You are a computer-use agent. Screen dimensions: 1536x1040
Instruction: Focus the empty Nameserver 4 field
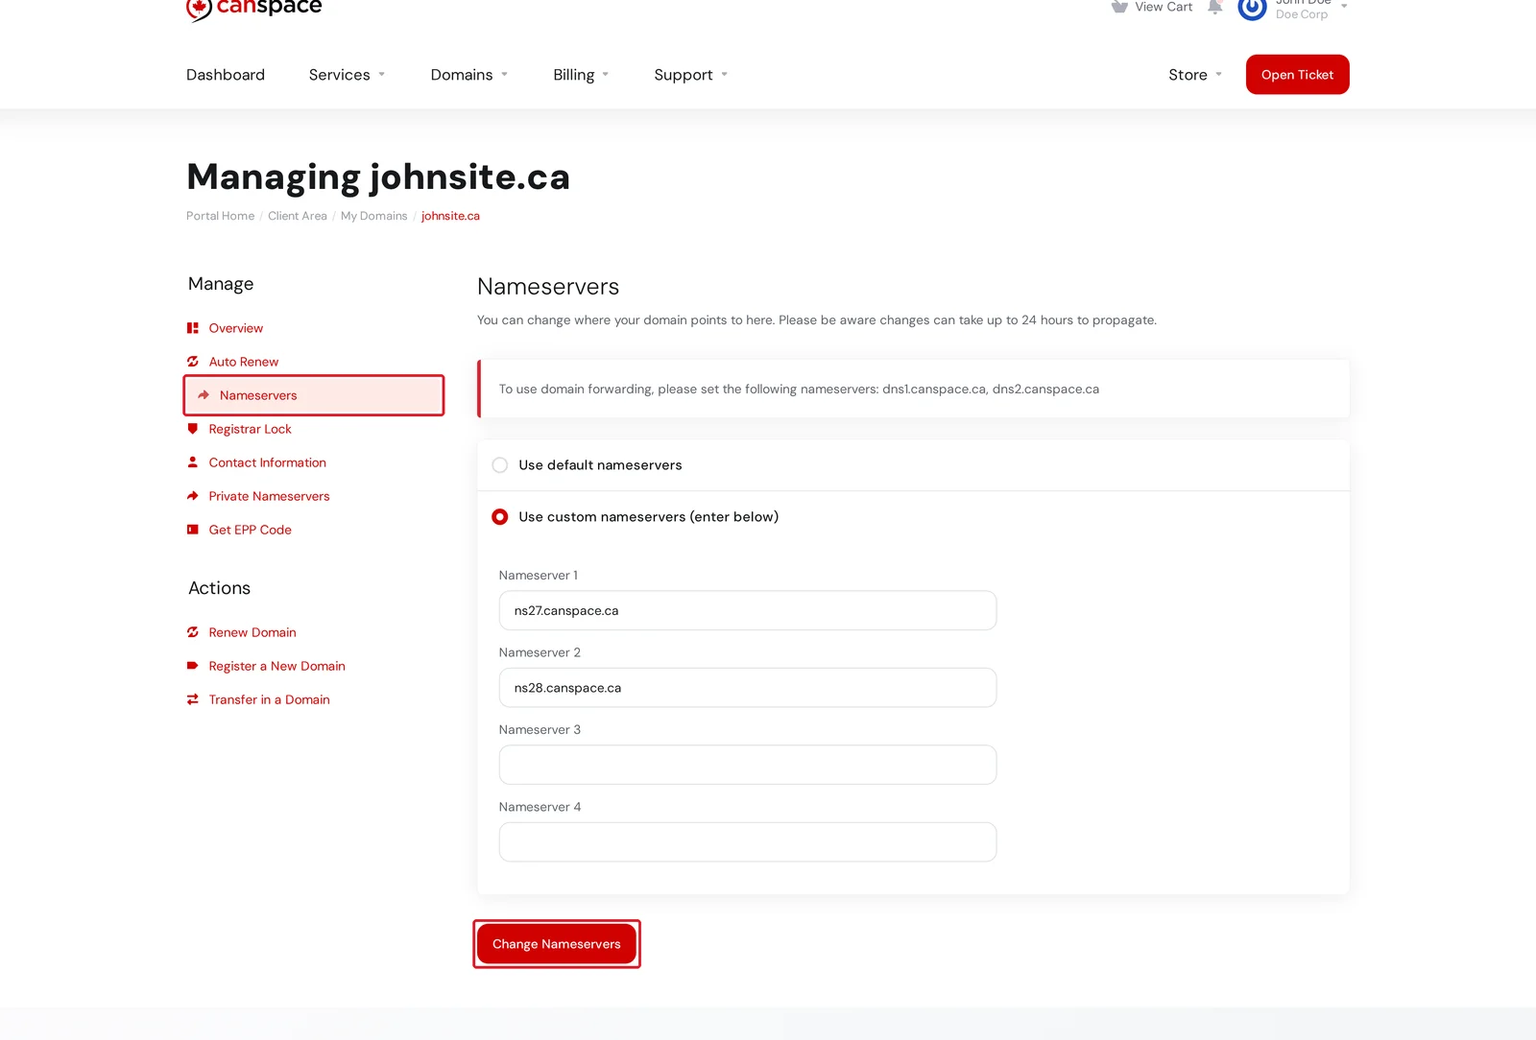[x=748, y=842]
